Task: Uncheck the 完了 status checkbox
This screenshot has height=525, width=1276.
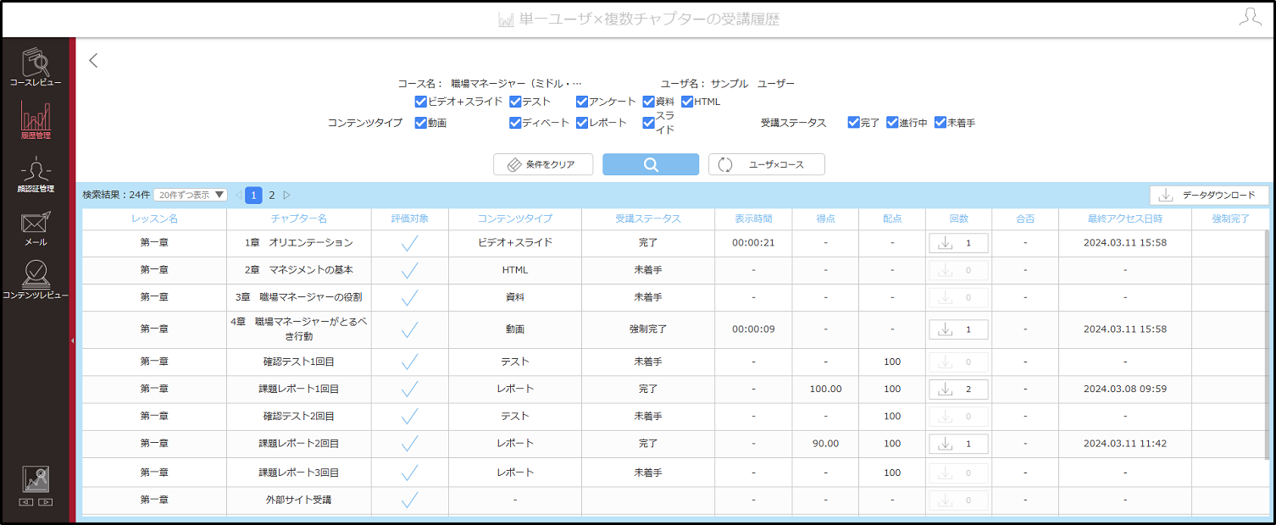Action: (853, 123)
